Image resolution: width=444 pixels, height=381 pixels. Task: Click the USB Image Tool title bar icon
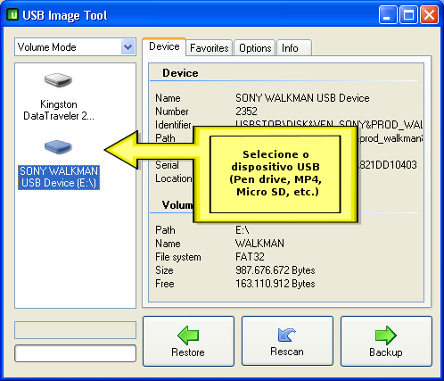pos(12,14)
